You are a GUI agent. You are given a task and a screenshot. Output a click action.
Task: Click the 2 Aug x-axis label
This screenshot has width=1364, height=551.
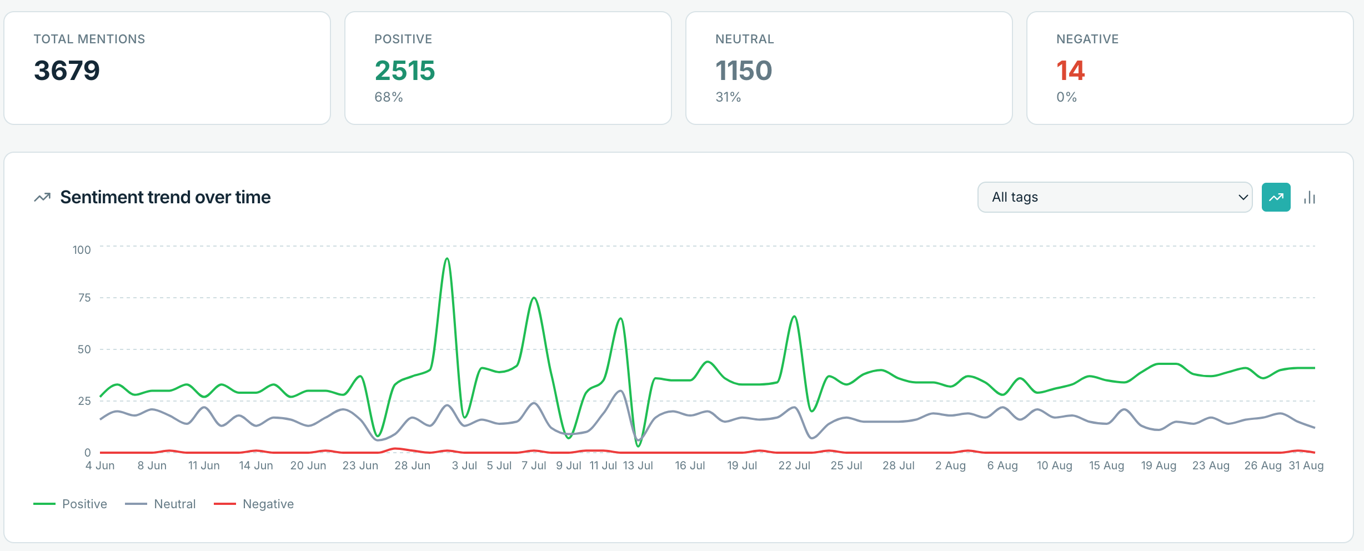(x=950, y=465)
